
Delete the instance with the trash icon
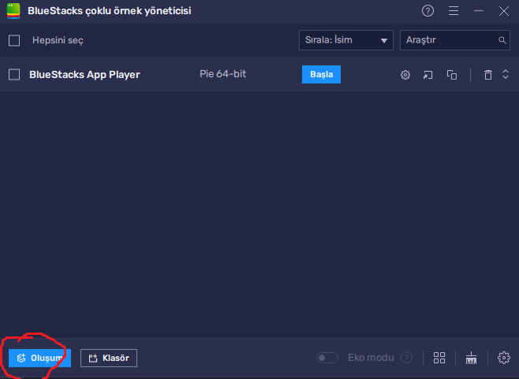[488, 75]
